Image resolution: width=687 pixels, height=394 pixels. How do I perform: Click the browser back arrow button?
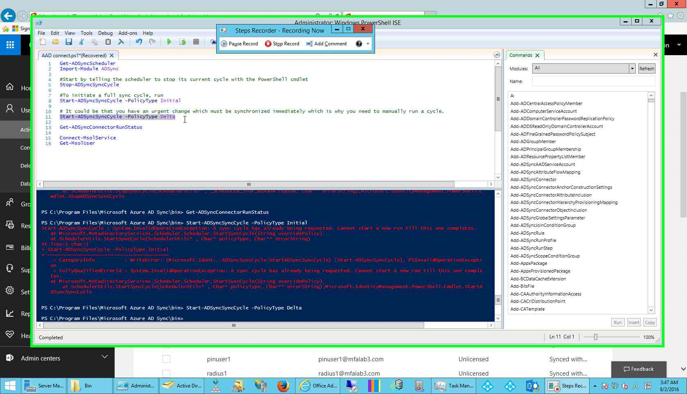point(8,16)
